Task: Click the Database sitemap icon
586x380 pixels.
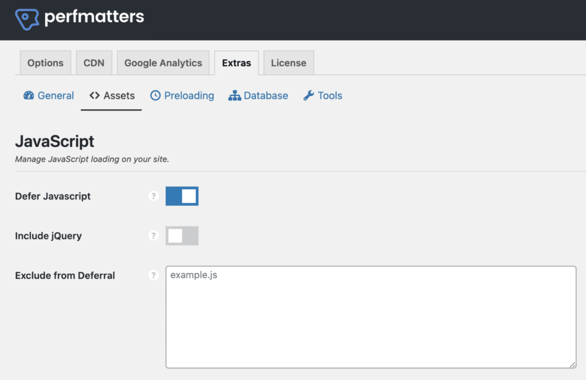Action: click(x=235, y=95)
